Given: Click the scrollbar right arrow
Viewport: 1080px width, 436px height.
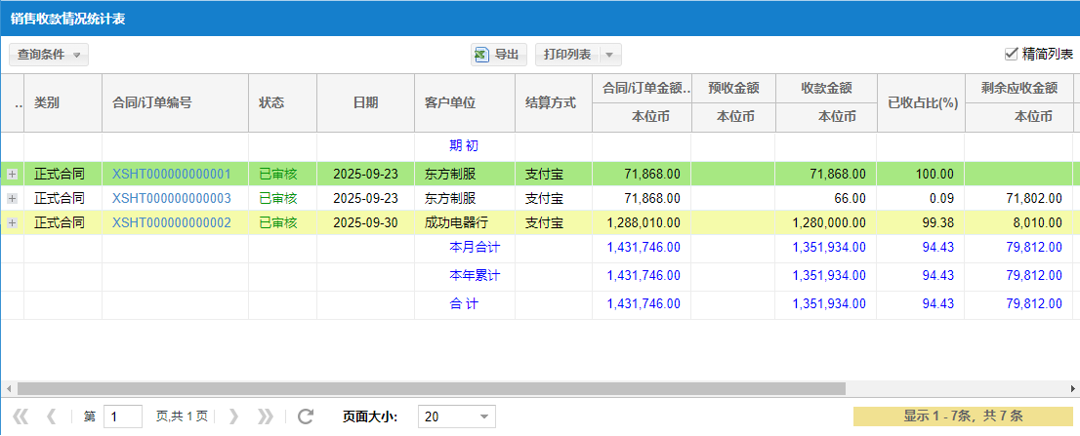Looking at the screenshot, I should point(1073,388).
